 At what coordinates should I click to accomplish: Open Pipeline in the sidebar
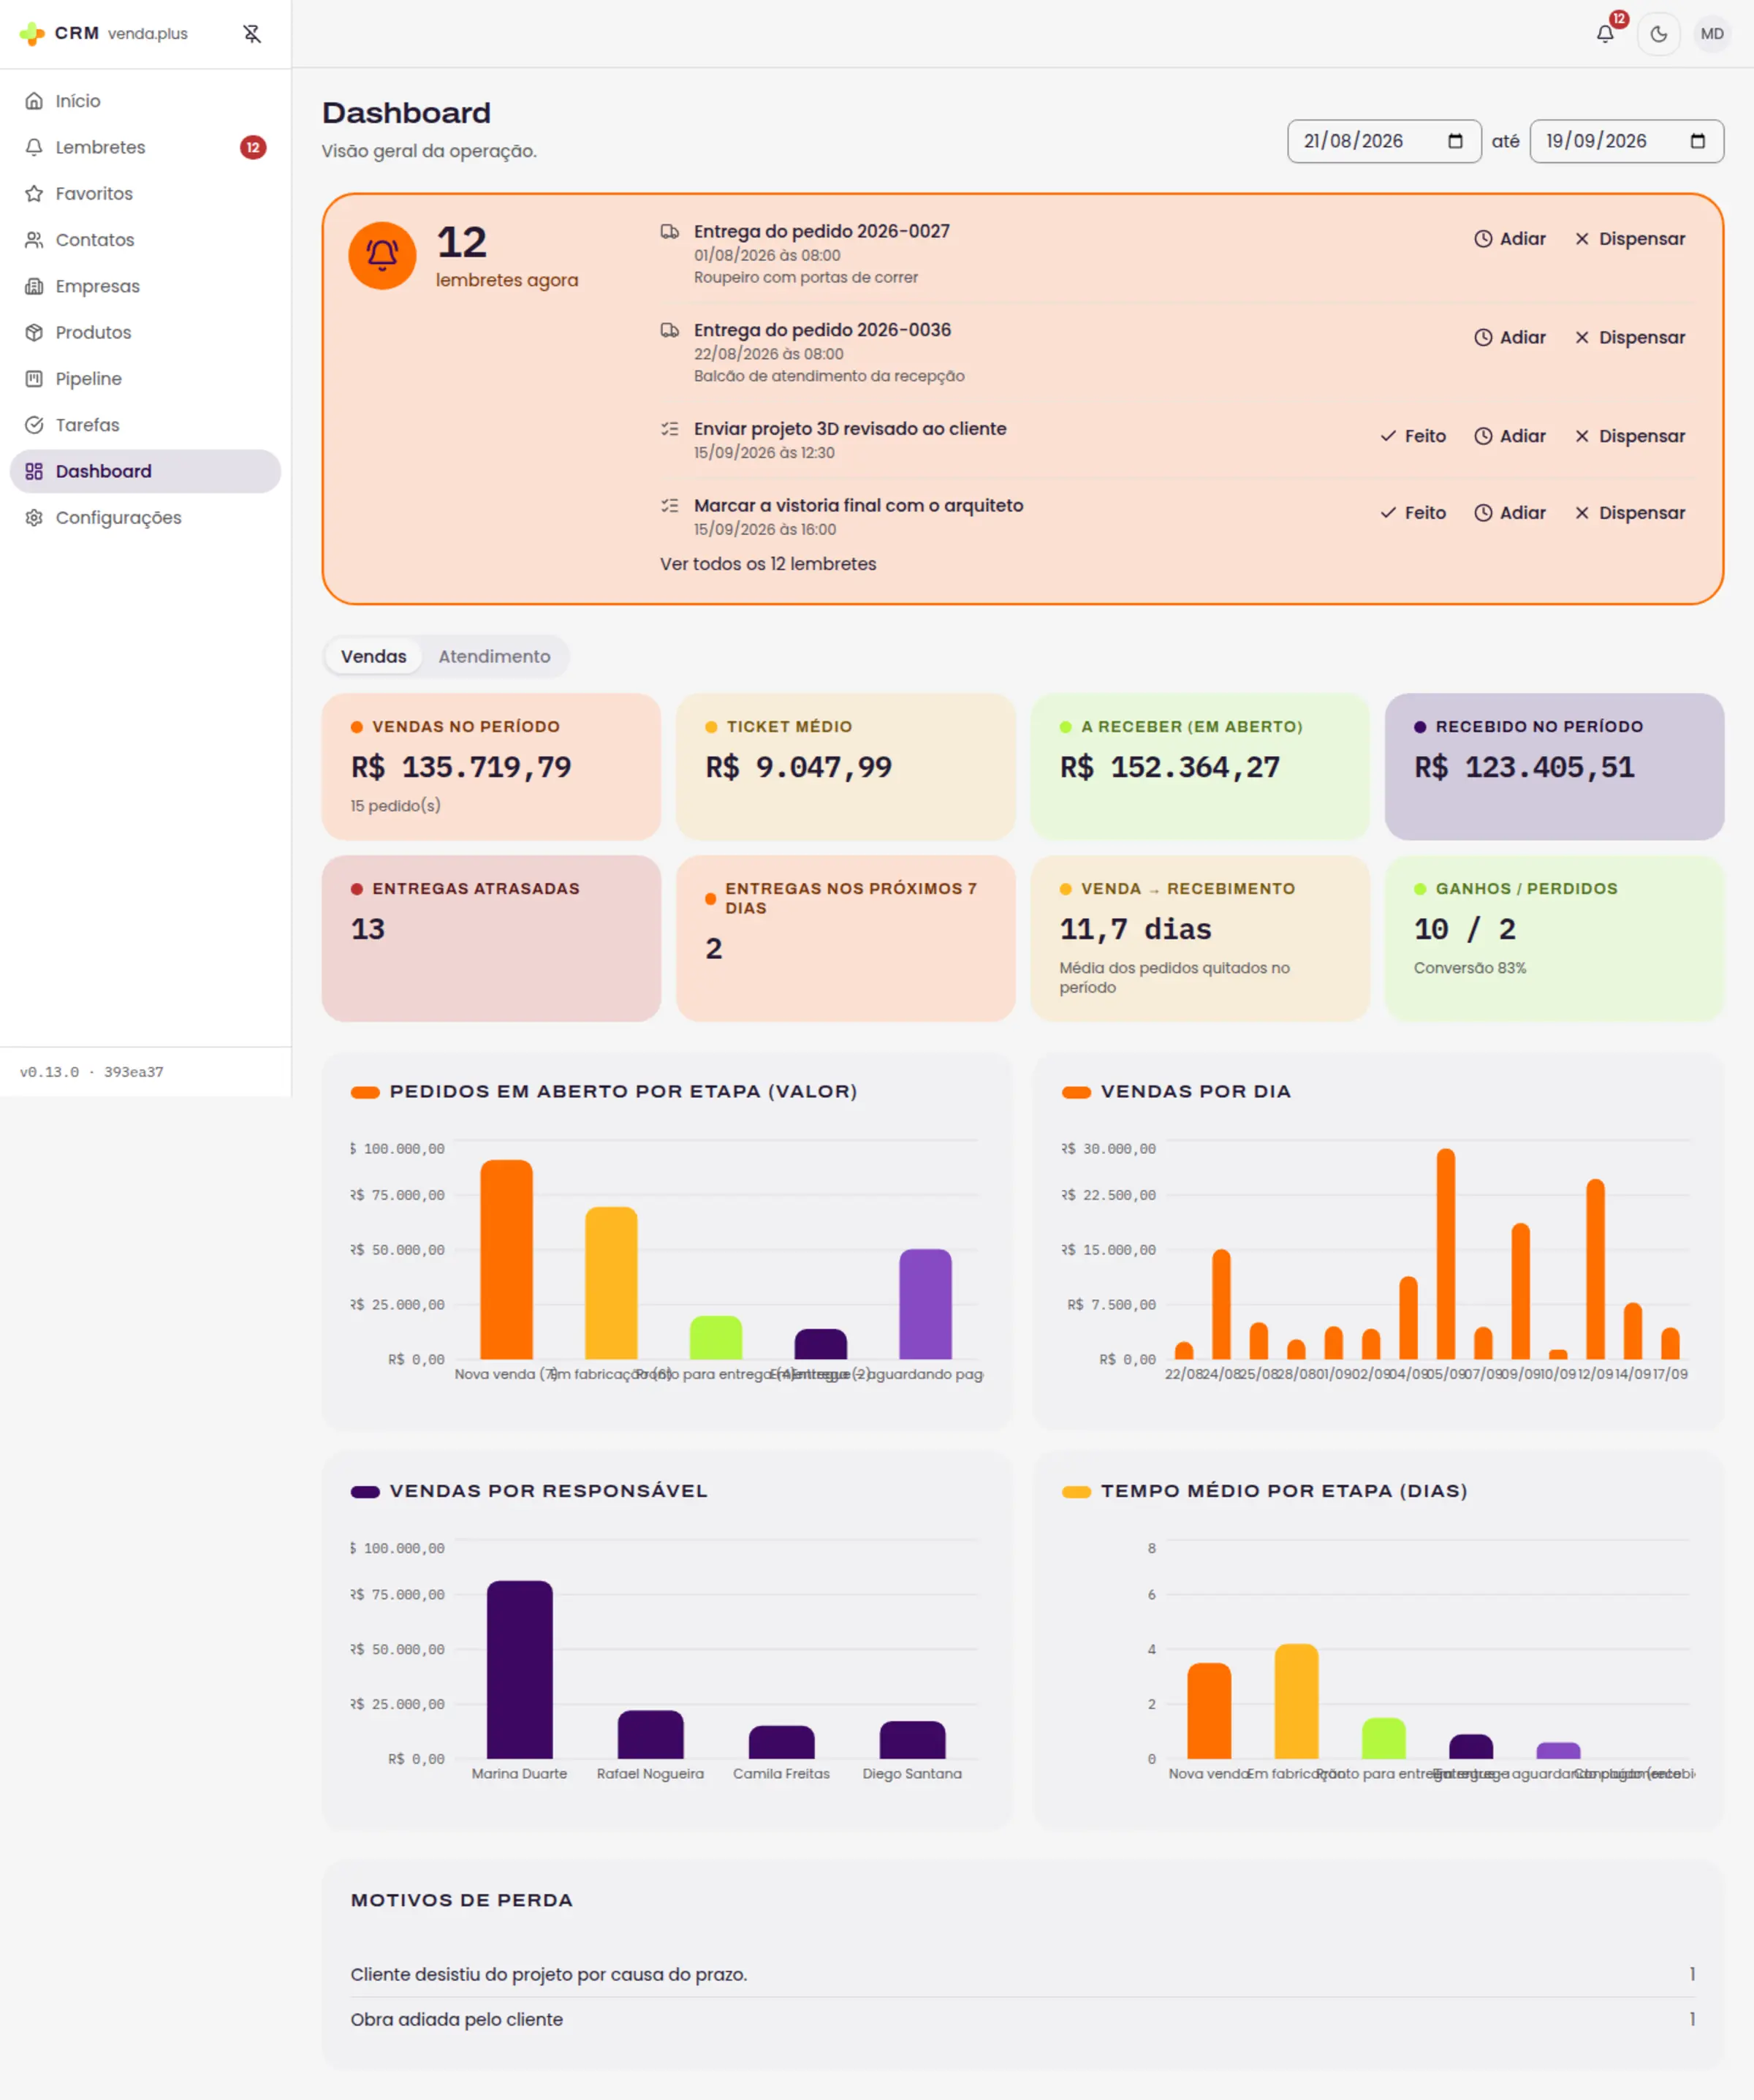tap(145, 378)
